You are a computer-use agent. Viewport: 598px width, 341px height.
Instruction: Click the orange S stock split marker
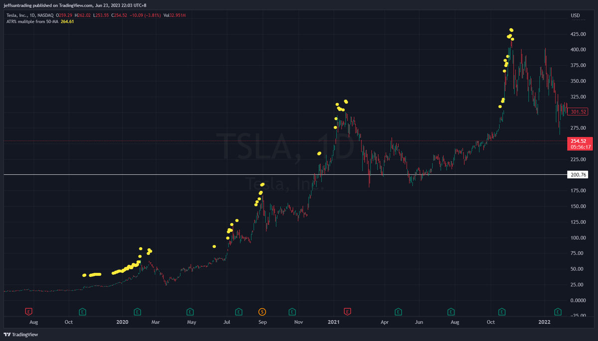click(x=263, y=312)
